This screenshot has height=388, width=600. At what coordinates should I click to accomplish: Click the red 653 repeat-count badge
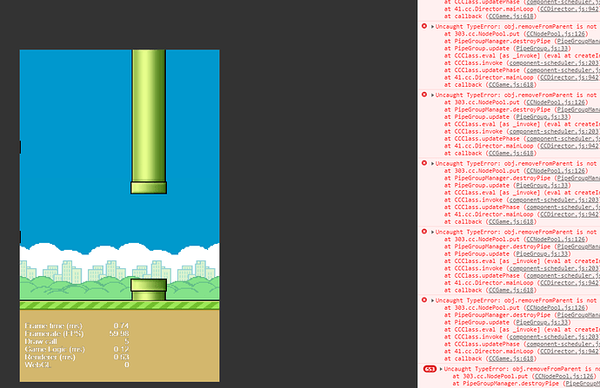pyautogui.click(x=430, y=369)
